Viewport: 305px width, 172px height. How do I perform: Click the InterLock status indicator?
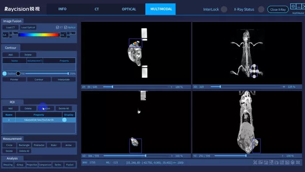[x=224, y=9]
